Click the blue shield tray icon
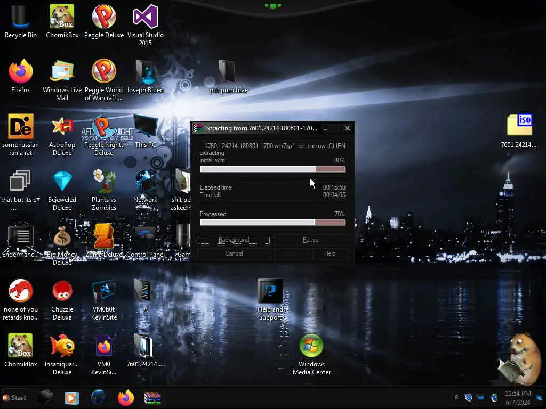 point(468,397)
